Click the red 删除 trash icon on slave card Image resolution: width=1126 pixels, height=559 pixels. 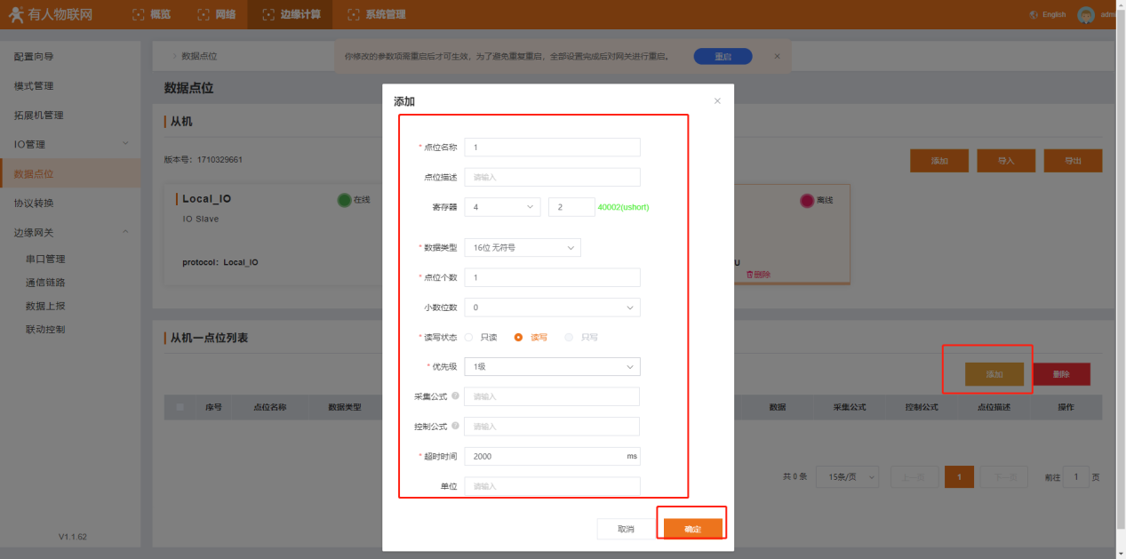coord(749,275)
